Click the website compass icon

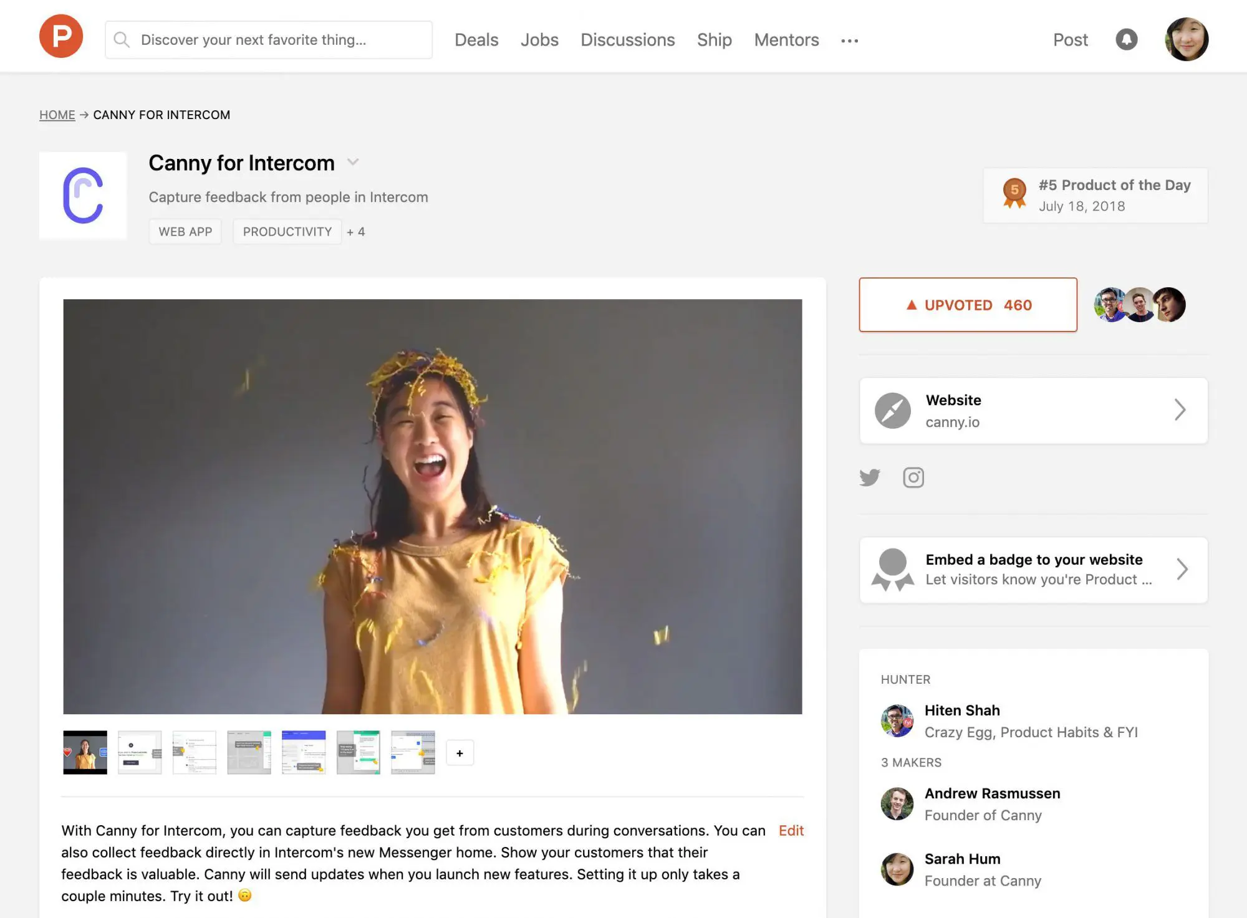[892, 411]
